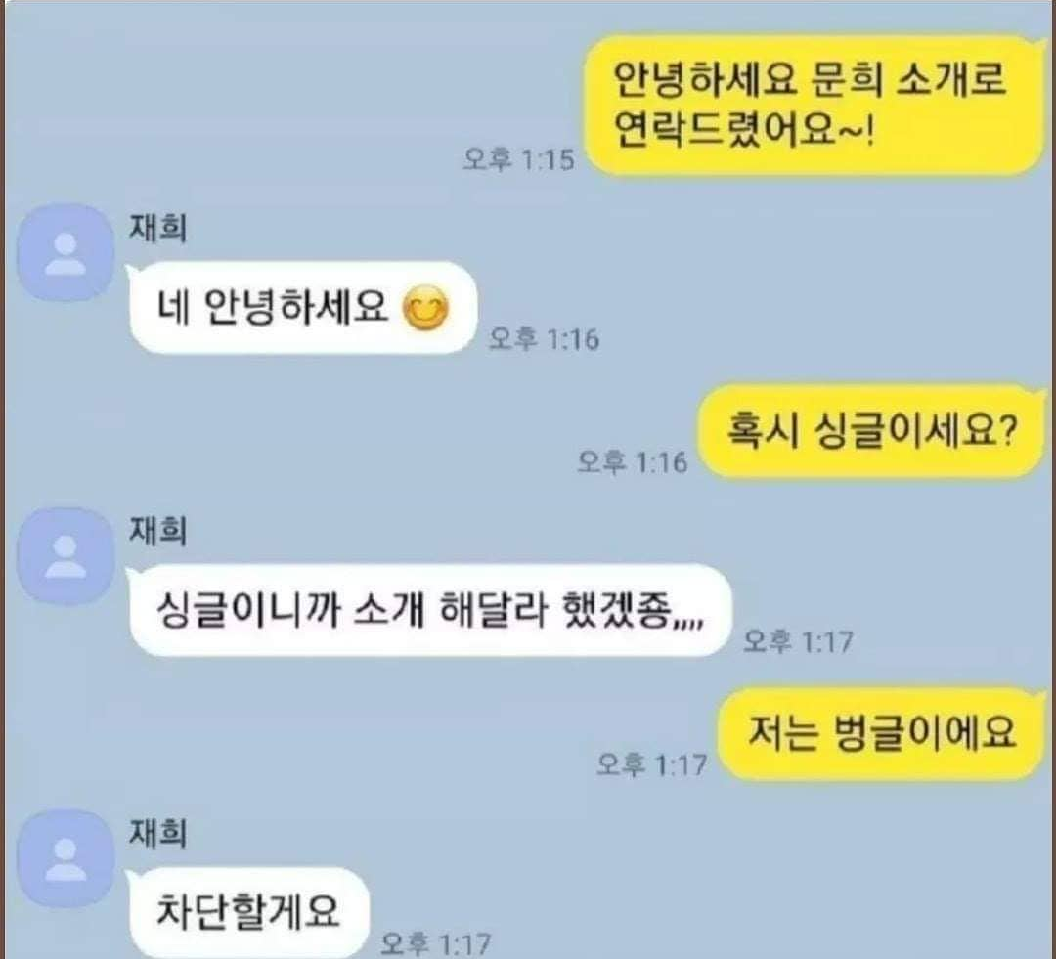Select the 싱글이니까 소개 해달라 했겠죵 message
The image size is (1056, 959).
[429, 610]
